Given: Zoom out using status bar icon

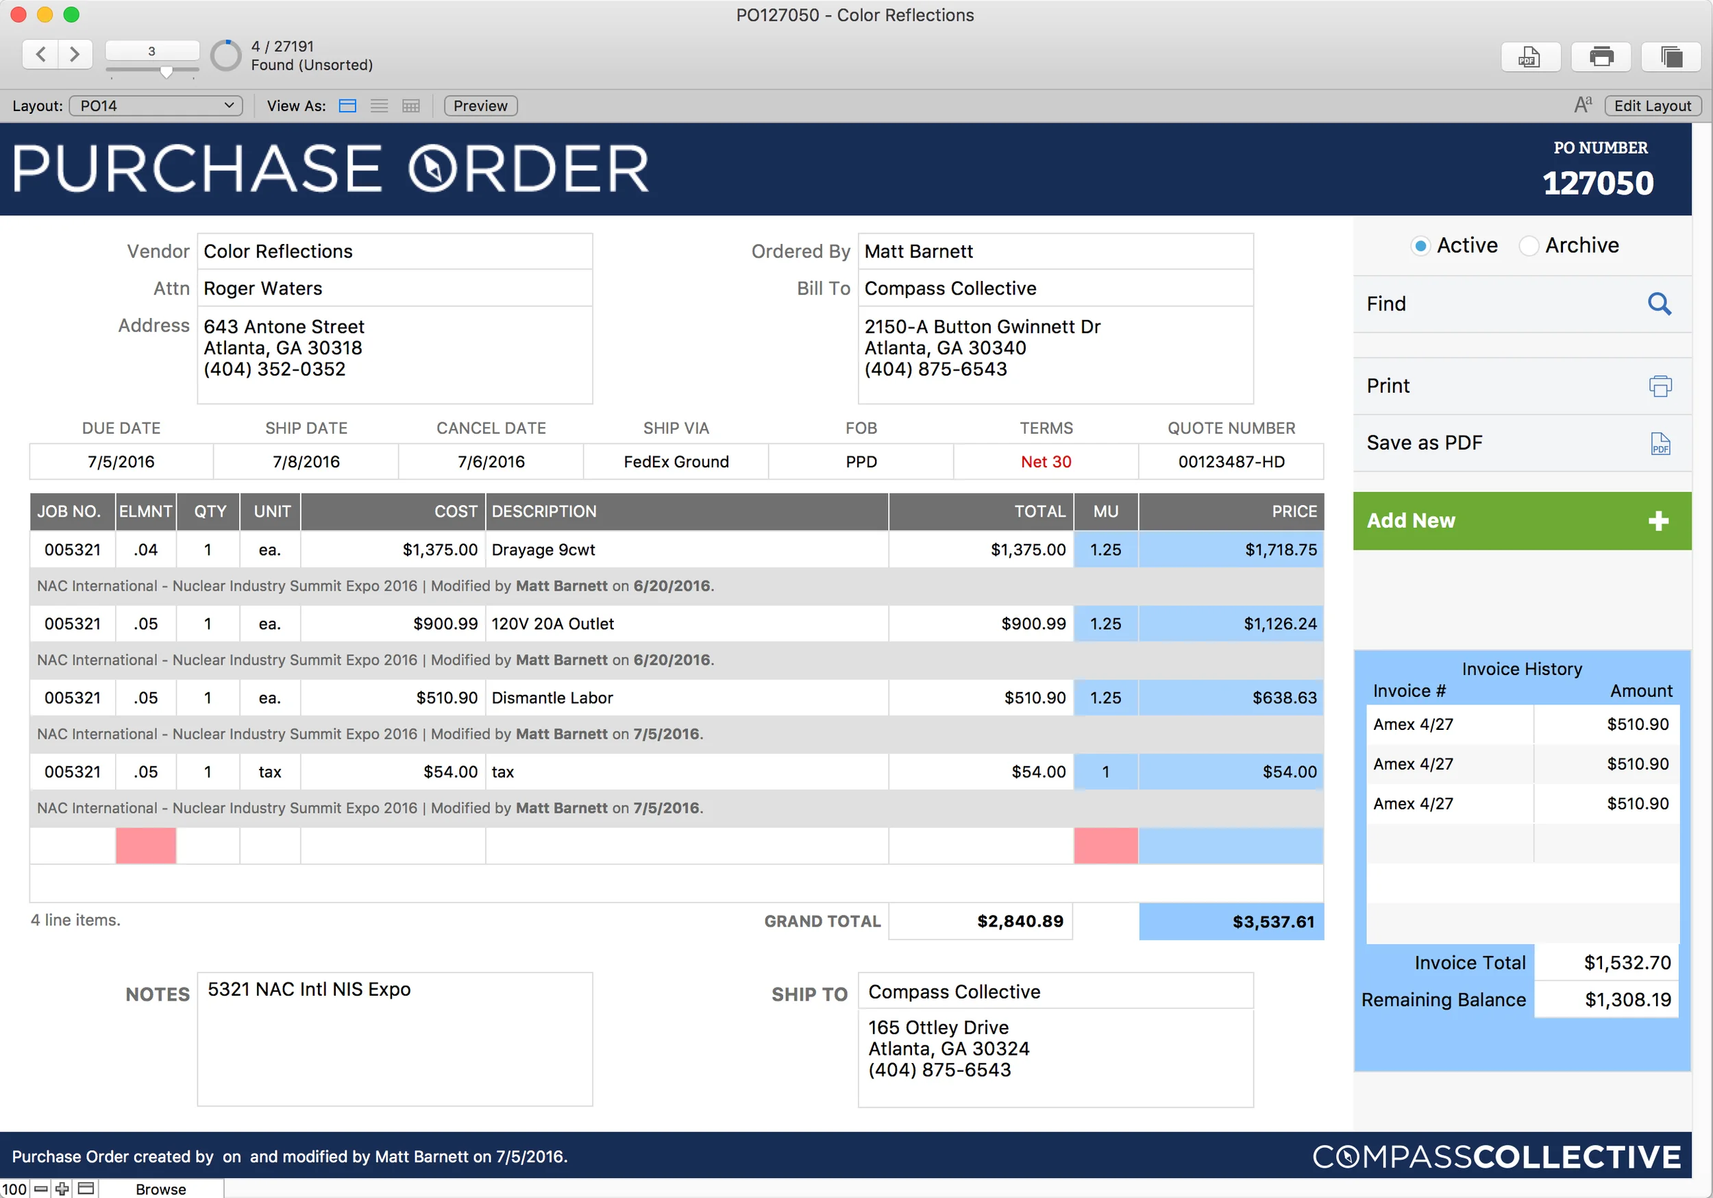Looking at the screenshot, I should pos(41,1188).
